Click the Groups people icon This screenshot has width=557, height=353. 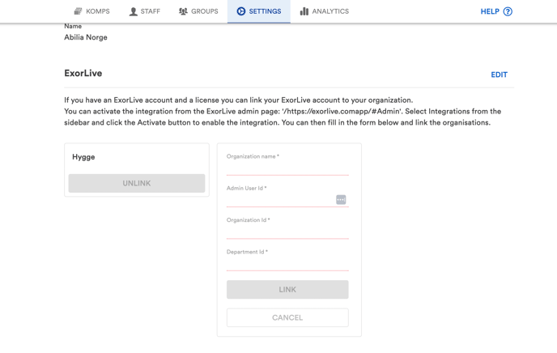tap(183, 11)
